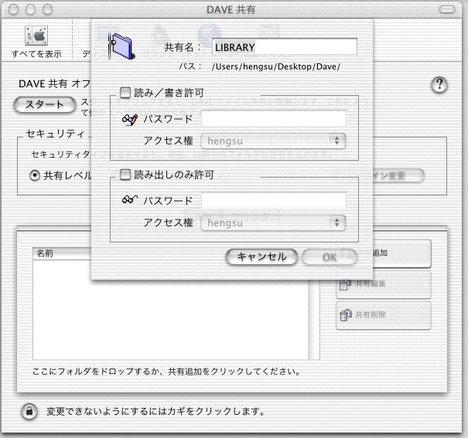
Task: Click the read-only パスワード field
Action: pos(274,200)
